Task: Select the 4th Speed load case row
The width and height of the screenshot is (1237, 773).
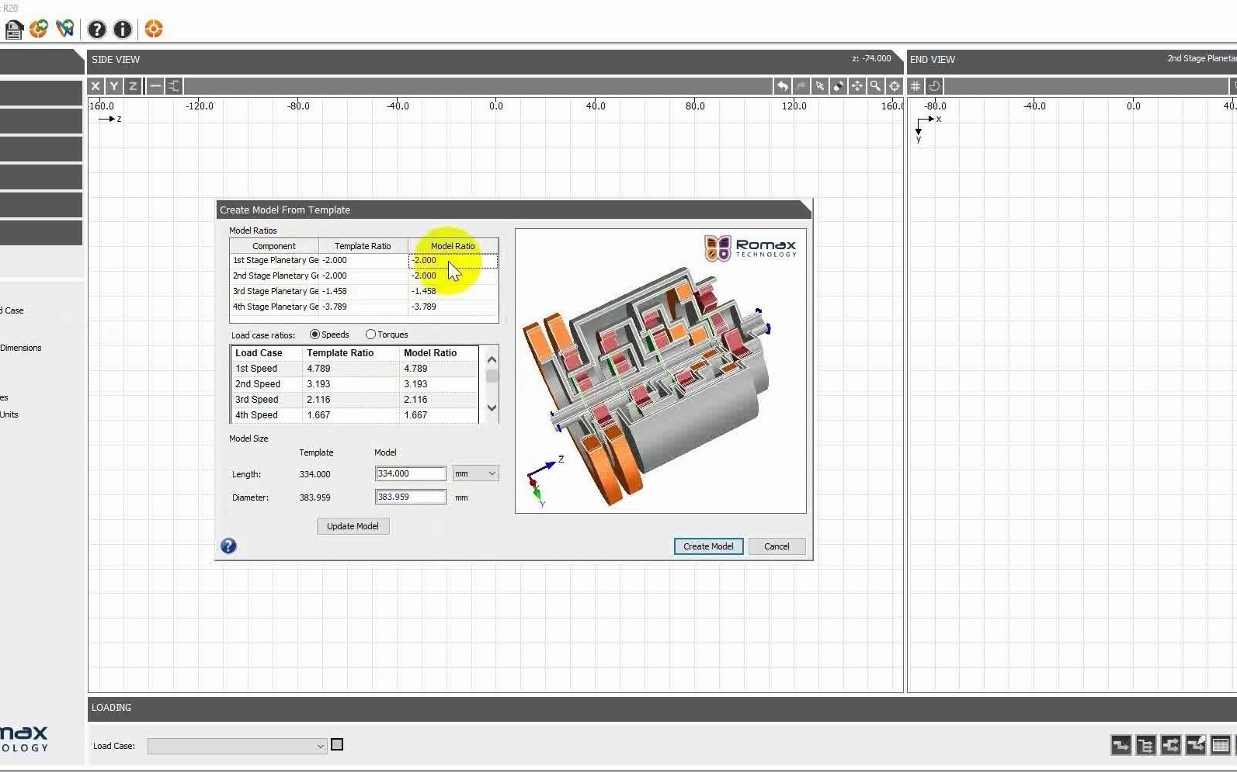Action: tap(355, 415)
